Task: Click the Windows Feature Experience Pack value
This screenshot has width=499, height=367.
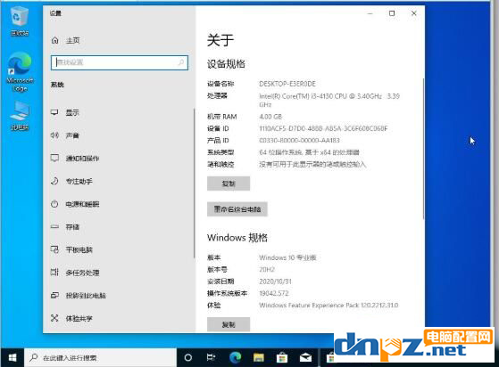Action: tap(329, 306)
